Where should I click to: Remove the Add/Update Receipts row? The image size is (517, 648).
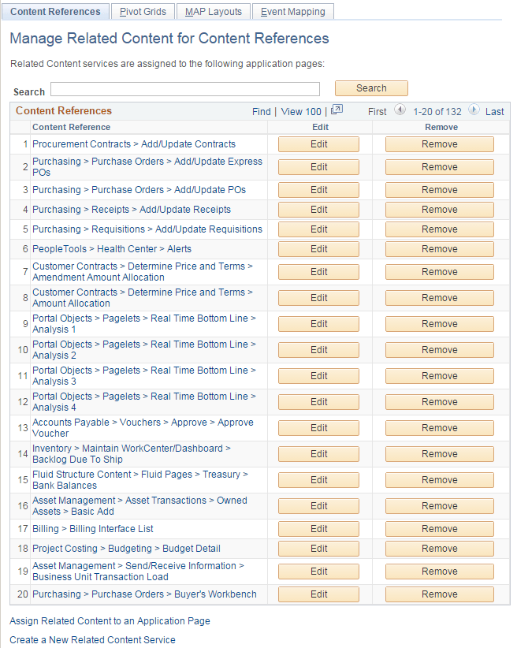click(x=439, y=210)
